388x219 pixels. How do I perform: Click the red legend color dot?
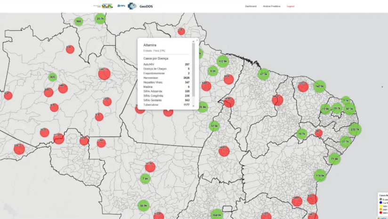pyautogui.click(x=380, y=212)
